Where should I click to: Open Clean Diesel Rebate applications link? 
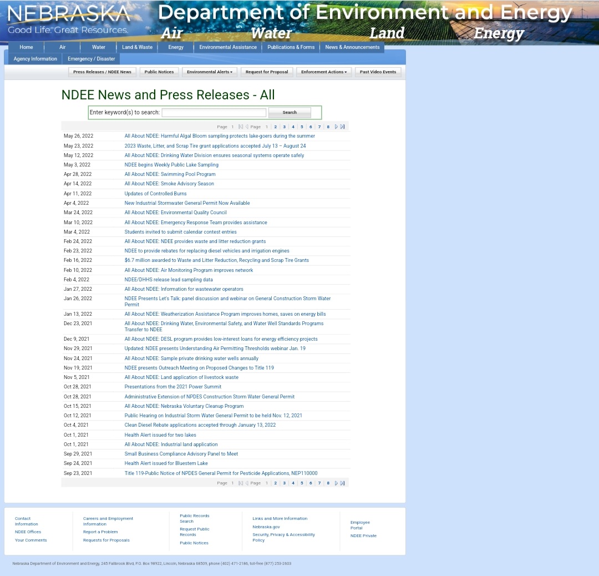(200, 425)
